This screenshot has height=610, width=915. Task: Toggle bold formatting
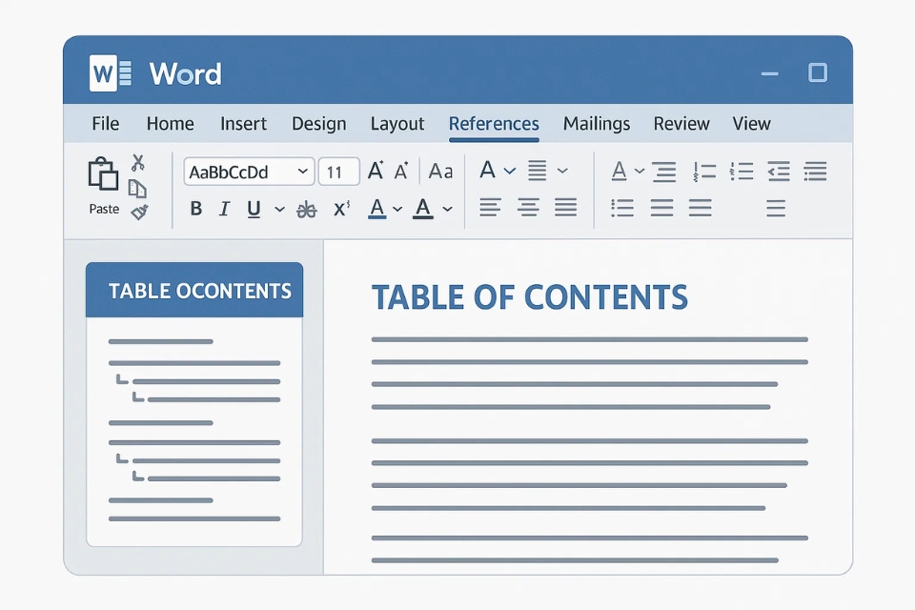[195, 209]
